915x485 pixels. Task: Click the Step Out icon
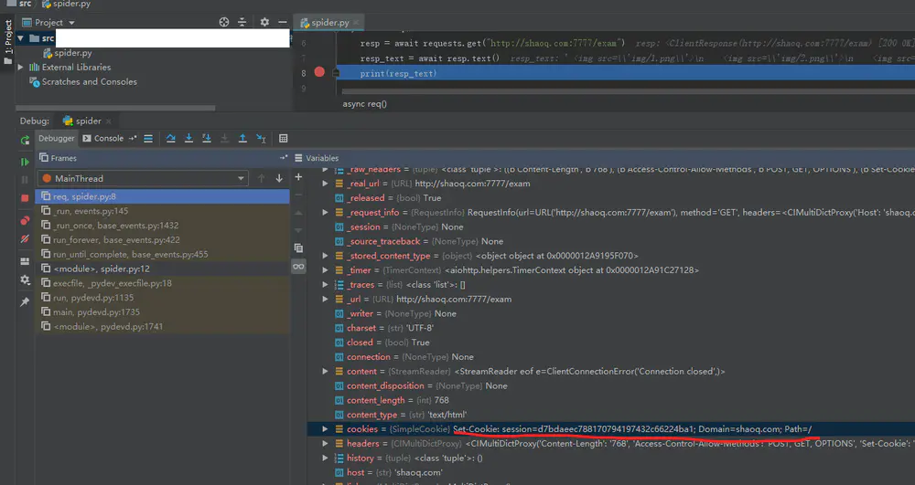pyautogui.click(x=242, y=139)
